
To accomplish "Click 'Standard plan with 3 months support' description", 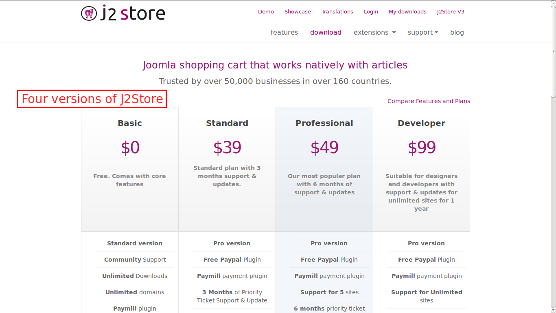I will (x=227, y=176).
